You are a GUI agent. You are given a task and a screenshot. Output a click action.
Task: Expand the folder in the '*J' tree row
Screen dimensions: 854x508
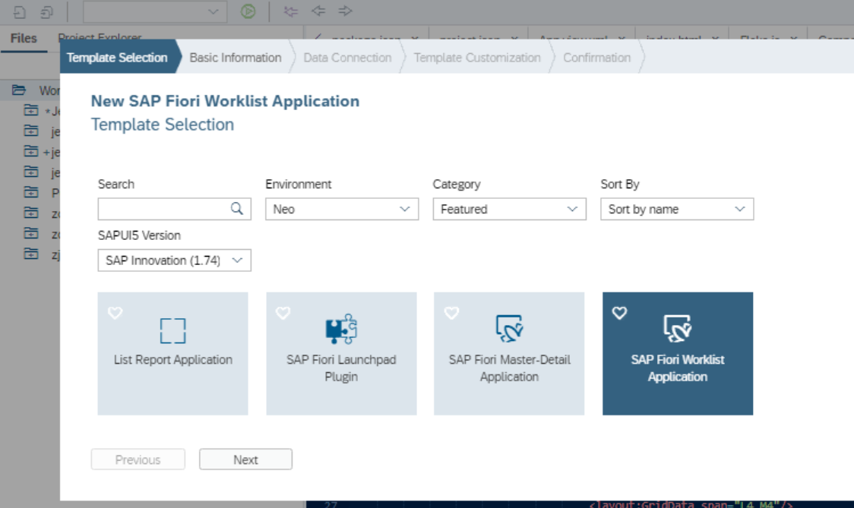click(31, 111)
